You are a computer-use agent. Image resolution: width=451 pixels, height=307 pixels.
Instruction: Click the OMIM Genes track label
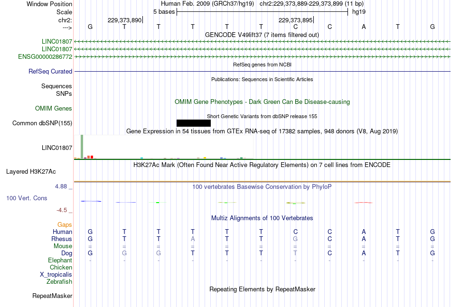54,108
